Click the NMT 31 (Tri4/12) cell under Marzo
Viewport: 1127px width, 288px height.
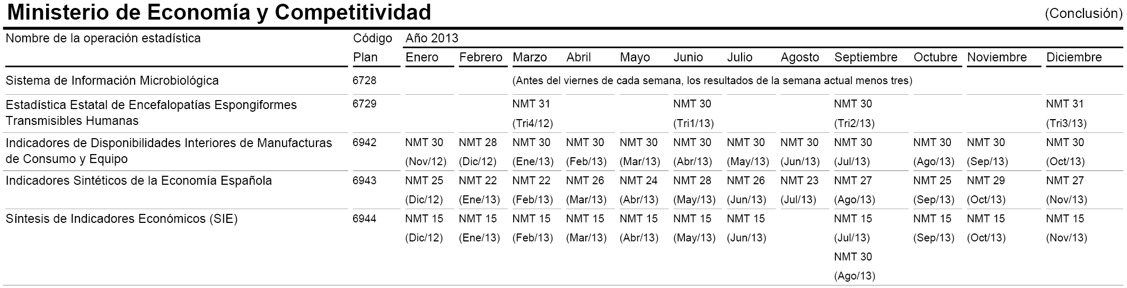pyautogui.click(x=533, y=113)
